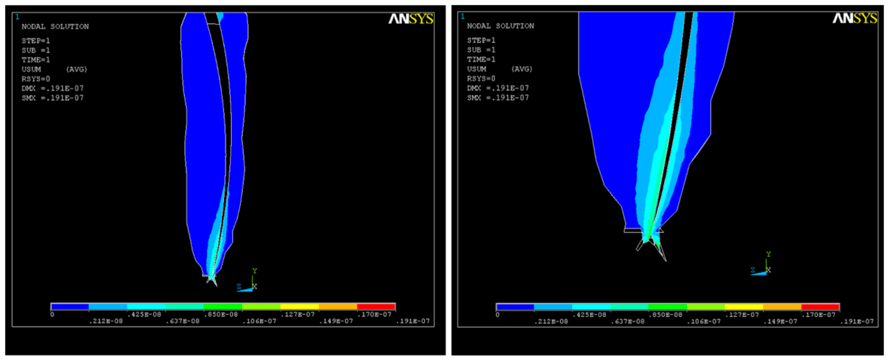Image resolution: width=890 pixels, height=361 pixels.
Task: Pick the orange legend band in left plot
Action: (338, 307)
